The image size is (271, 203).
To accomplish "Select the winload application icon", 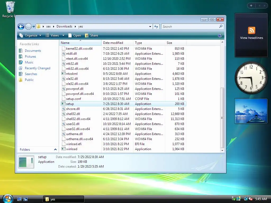I will point(64,149).
